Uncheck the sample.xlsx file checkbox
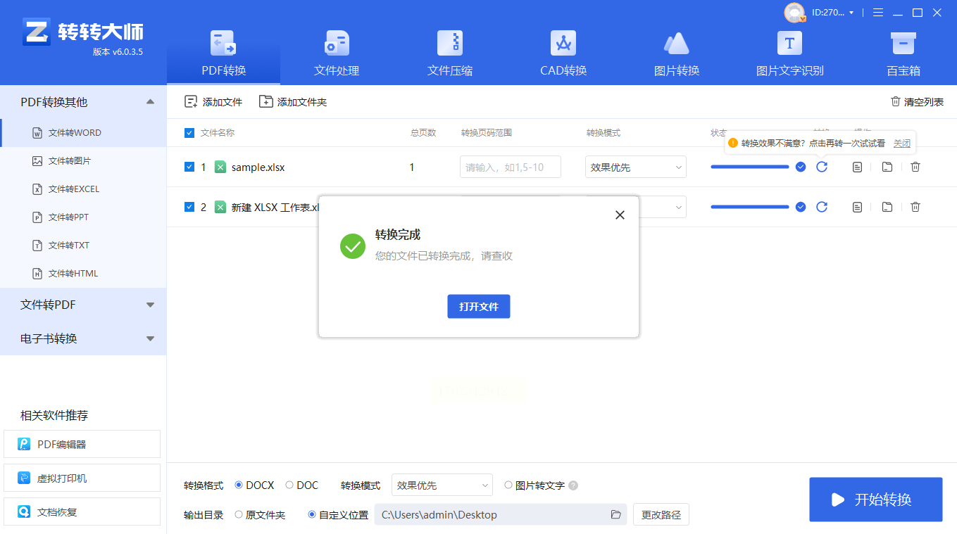Image resolution: width=957 pixels, height=534 pixels. coord(189,167)
